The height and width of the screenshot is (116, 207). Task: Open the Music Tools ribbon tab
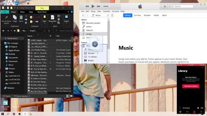[x=42, y=12]
